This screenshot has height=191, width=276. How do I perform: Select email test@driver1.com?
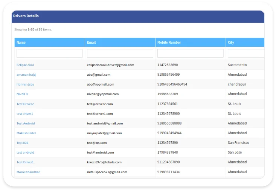point(100,114)
